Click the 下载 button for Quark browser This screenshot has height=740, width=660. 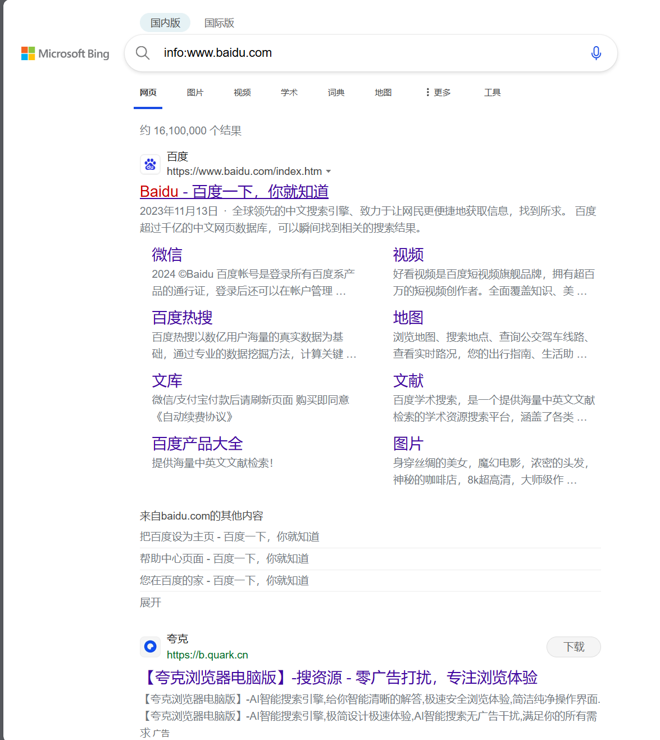pos(573,647)
